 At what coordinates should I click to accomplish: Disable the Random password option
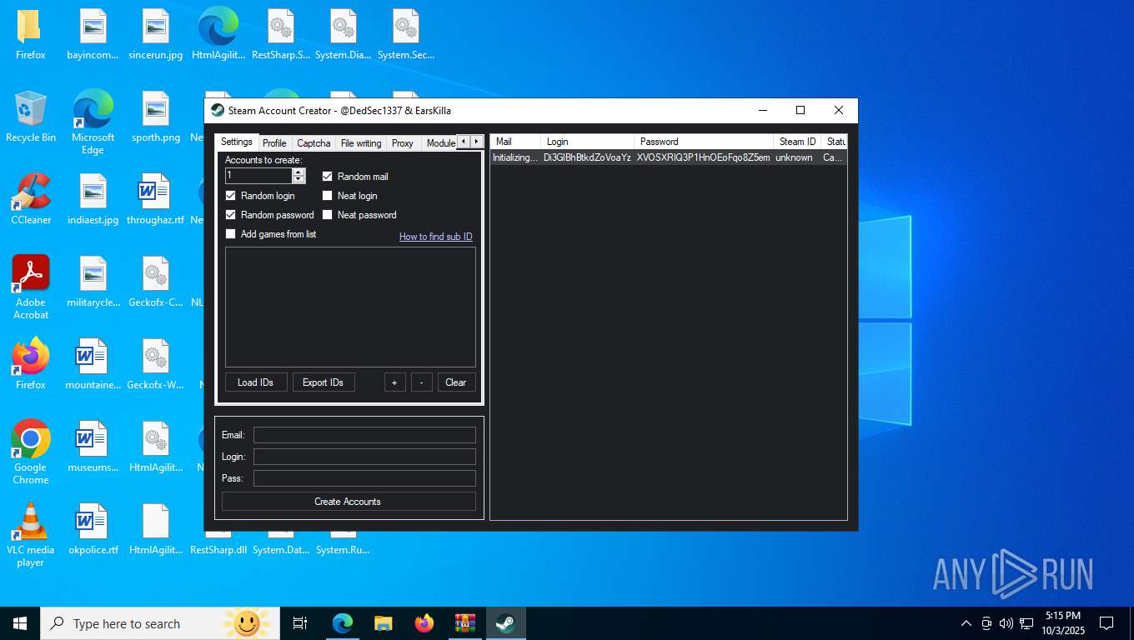pyautogui.click(x=231, y=215)
